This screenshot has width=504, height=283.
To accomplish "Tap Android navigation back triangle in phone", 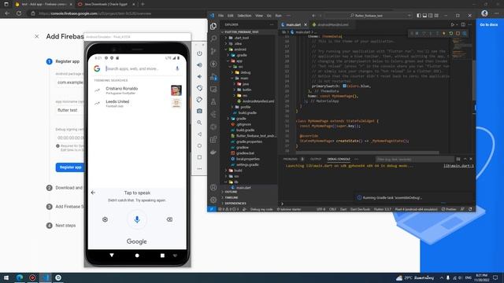I will 112,255.
